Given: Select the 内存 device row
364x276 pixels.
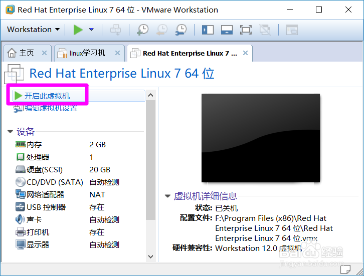Looking at the screenshot, I should click(x=61, y=145).
